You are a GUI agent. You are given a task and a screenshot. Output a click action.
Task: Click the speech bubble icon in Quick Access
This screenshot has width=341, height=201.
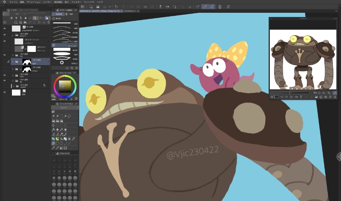tap(53, 112)
